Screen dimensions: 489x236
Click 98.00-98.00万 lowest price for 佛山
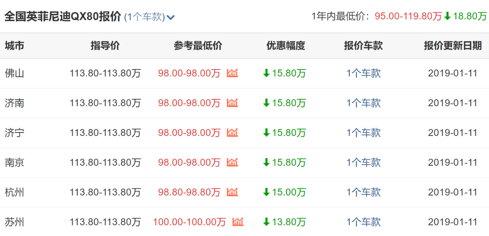pos(189,73)
